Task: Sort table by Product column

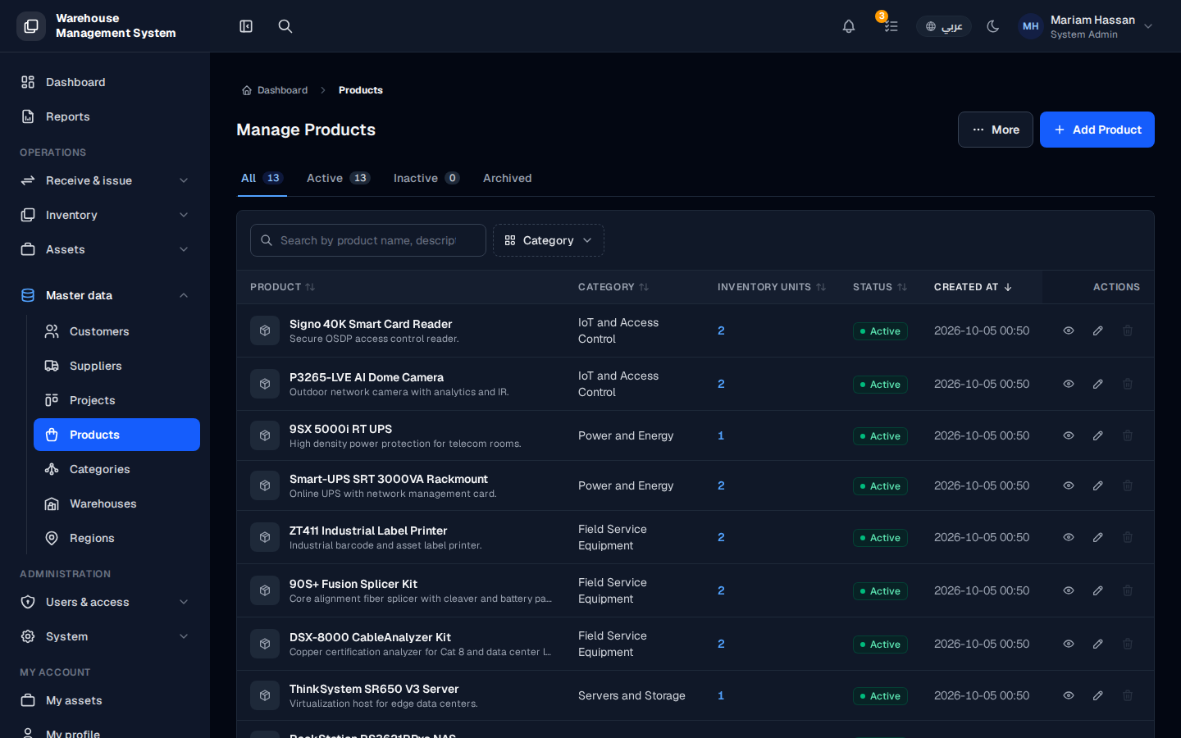Action: (x=283, y=287)
